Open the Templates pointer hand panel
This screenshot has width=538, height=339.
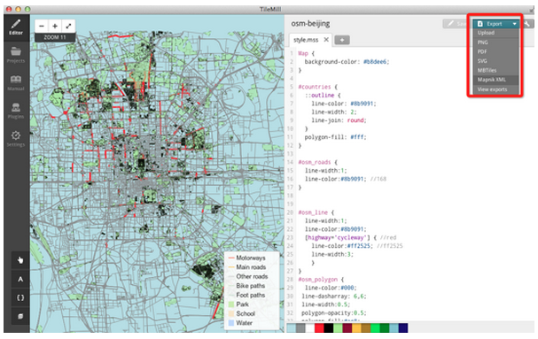tap(20, 260)
